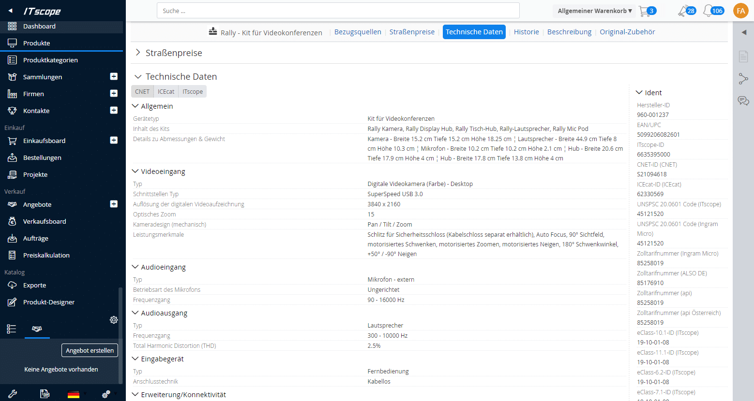Image resolution: width=754 pixels, height=401 pixels.
Task: Change language via German flag
Action: tap(74, 394)
